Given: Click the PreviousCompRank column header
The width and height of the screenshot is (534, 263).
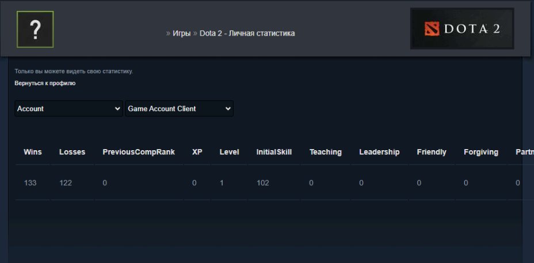Looking at the screenshot, I should [139, 152].
